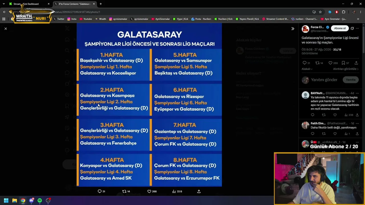The image size is (365, 205).
Task: Go back with the browser back arrow
Action: [4, 12]
